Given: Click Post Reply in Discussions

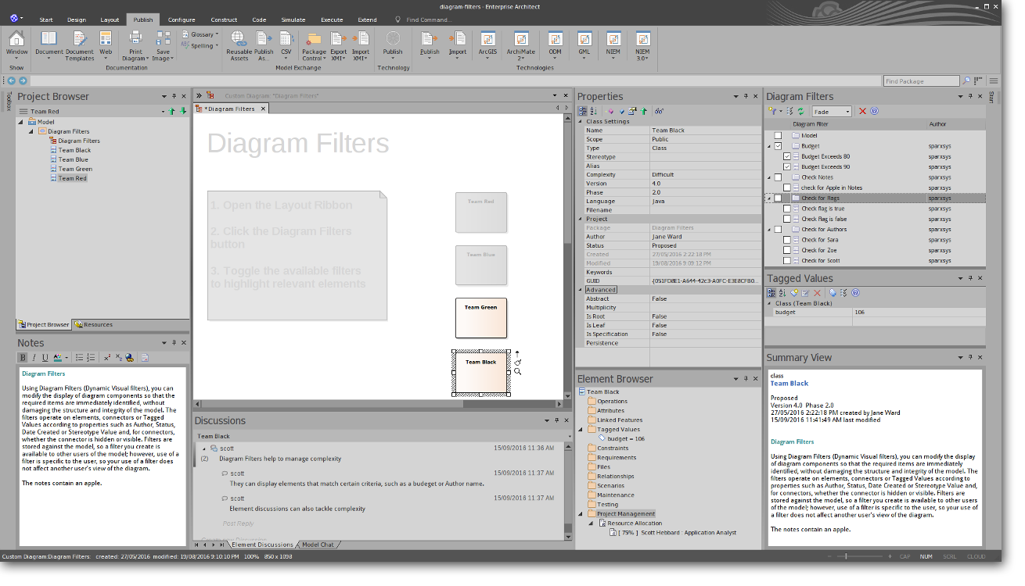Looking at the screenshot, I should (238, 523).
